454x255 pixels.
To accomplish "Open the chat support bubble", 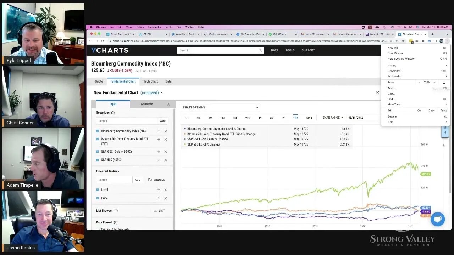I will coord(437,219).
